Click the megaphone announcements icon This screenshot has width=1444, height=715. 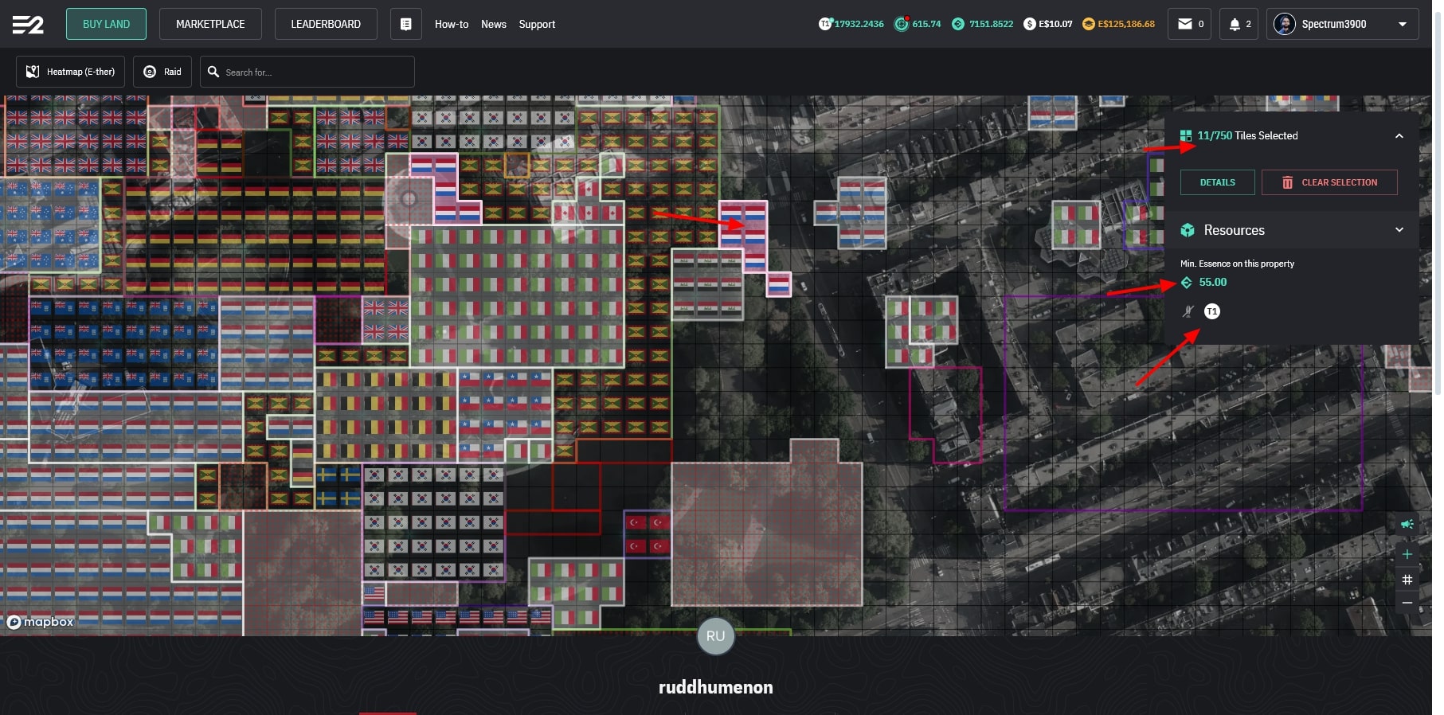(1407, 524)
